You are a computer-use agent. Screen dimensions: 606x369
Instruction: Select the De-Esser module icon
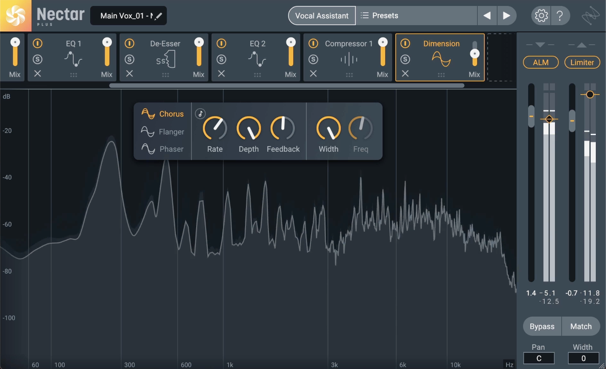(166, 59)
